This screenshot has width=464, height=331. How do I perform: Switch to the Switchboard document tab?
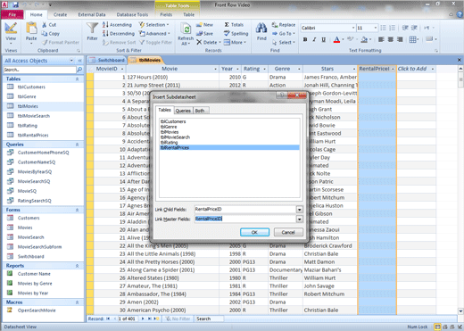pos(107,60)
